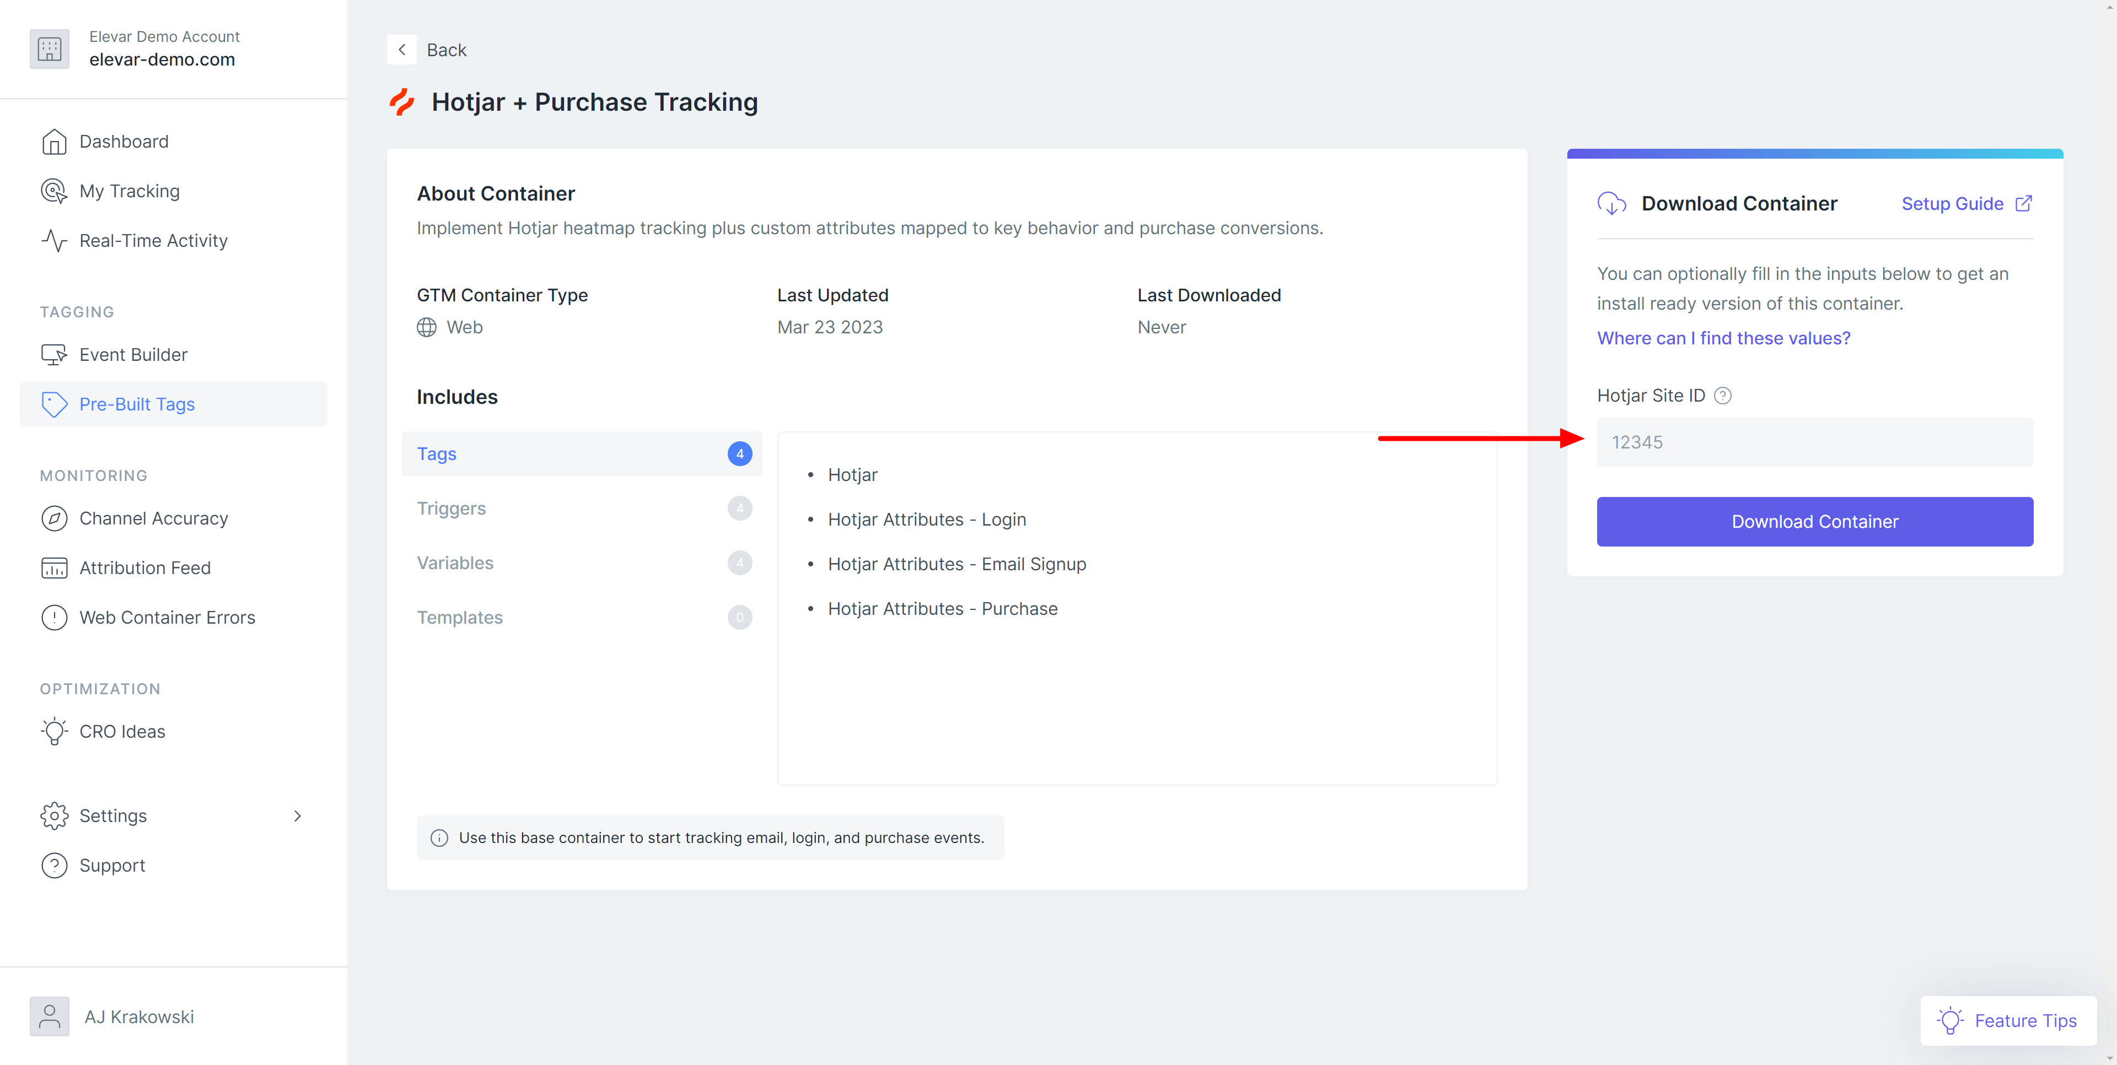Click the Hotjar Site ID help icon
2117x1065 pixels.
[1722, 396]
